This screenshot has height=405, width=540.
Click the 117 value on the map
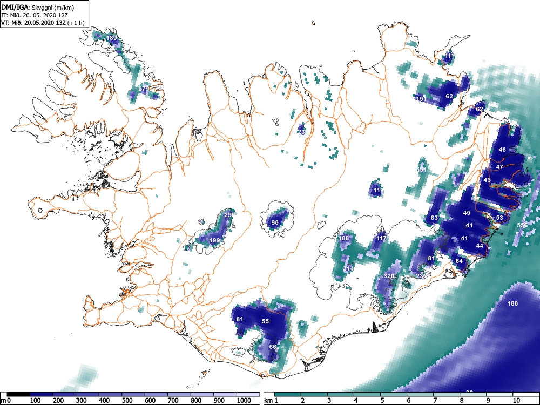381,238
